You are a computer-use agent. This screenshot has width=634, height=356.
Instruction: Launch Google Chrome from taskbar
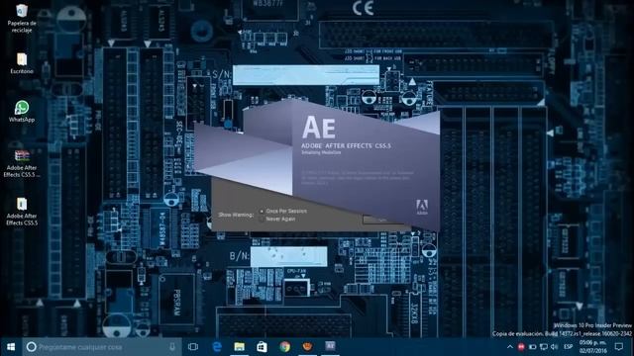click(x=284, y=347)
